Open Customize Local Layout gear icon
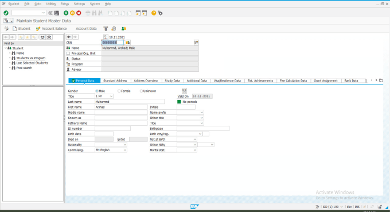Image resolution: width=390 pixels, height=212 pixels. (x=161, y=13)
